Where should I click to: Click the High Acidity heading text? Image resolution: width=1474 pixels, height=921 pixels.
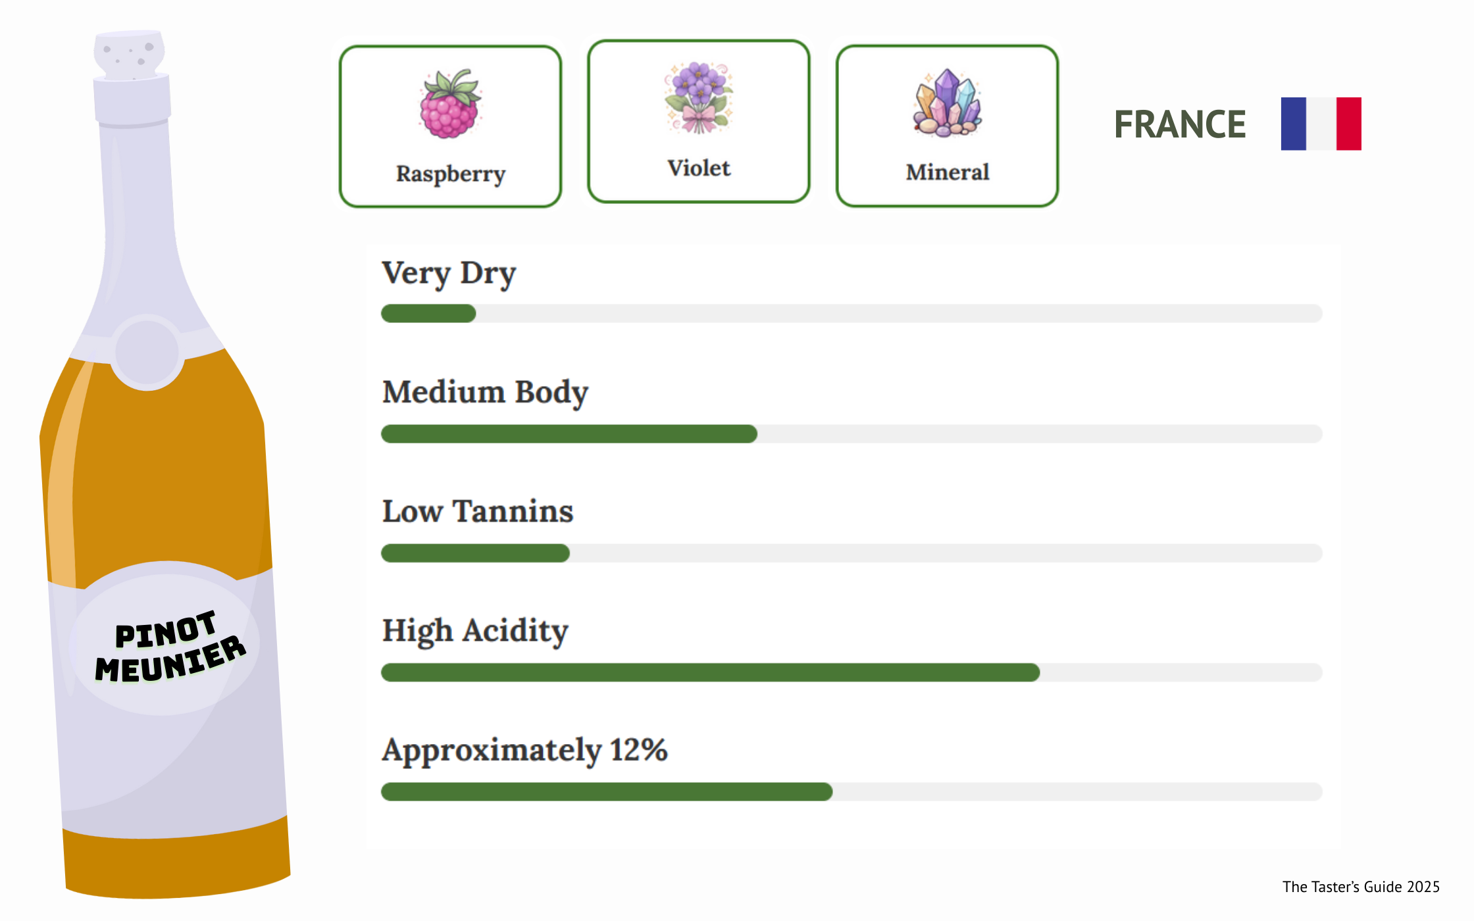[475, 631]
